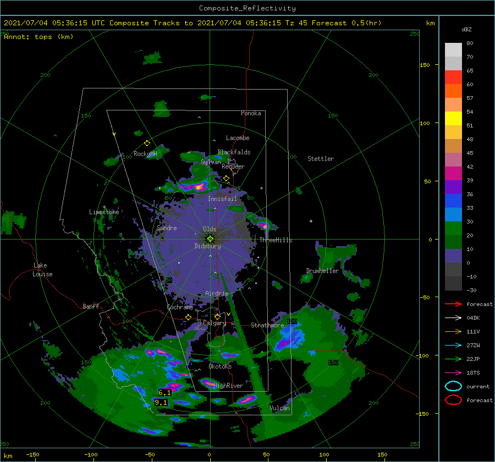495x462 pixels.
Task: Click the red forecast ellipse icon
Action: pyautogui.click(x=453, y=400)
